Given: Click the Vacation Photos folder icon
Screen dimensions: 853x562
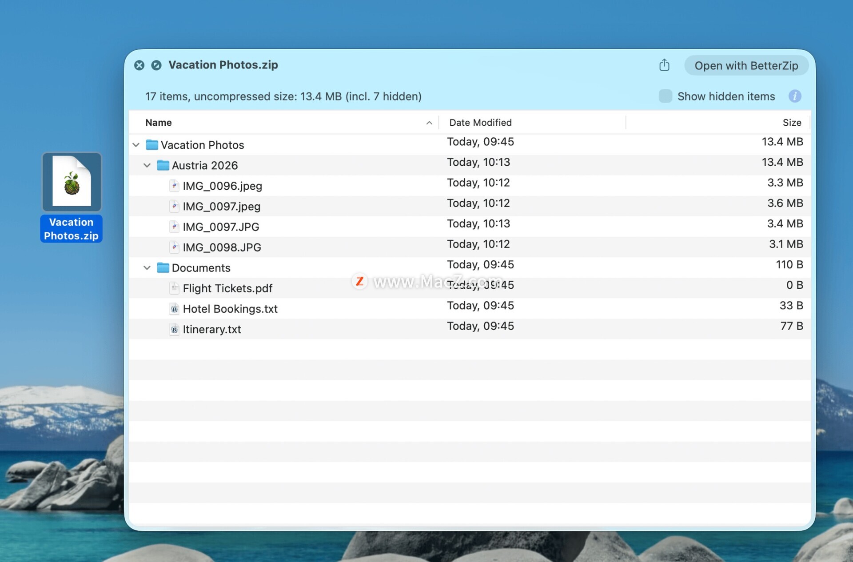Looking at the screenshot, I should click(x=152, y=145).
